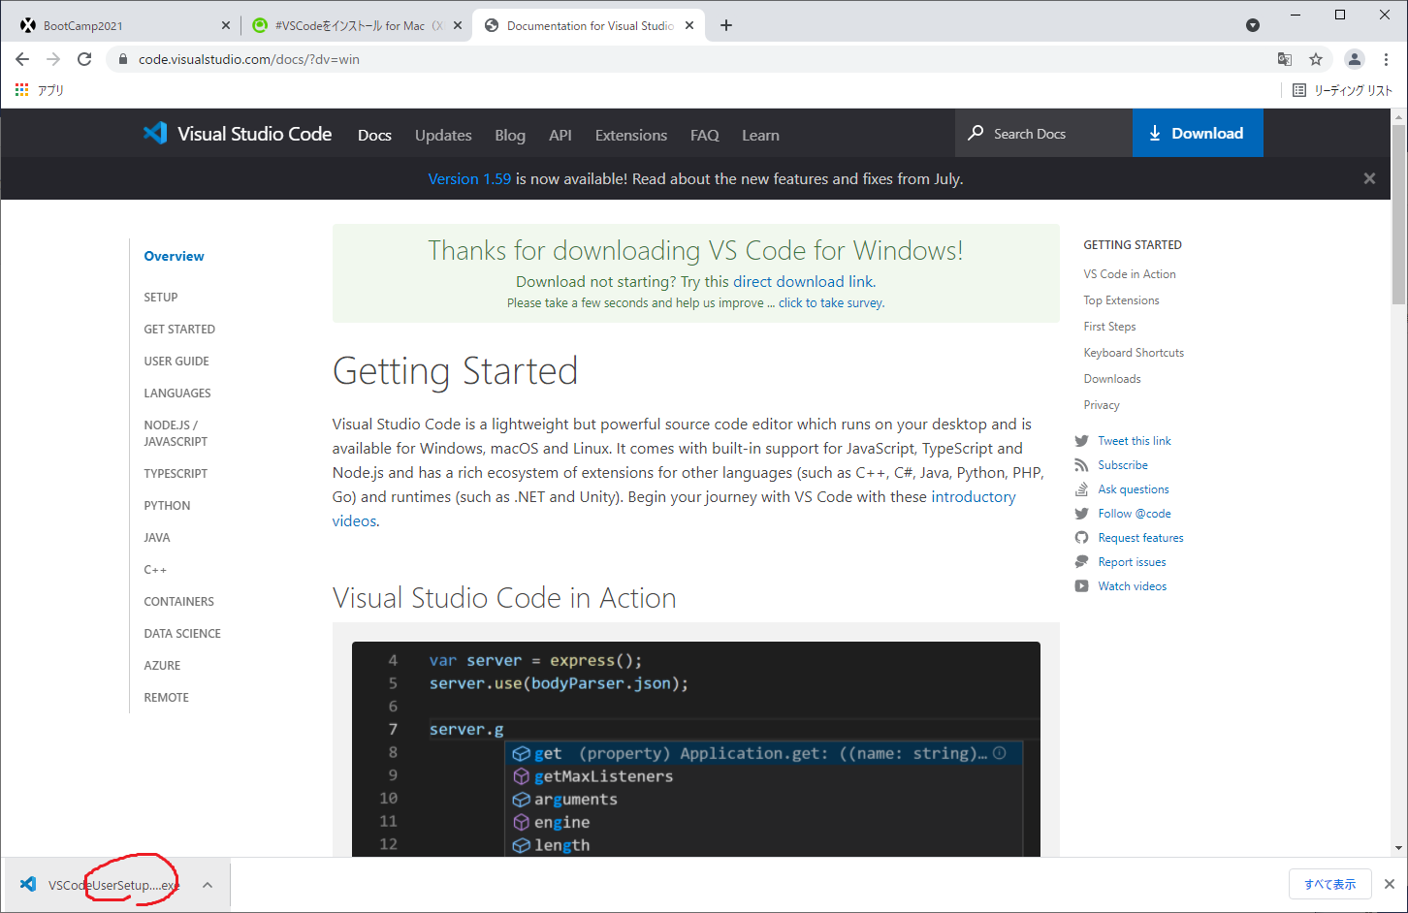
Task: Open the Chrome three-dot menu
Action: pyautogui.click(x=1387, y=59)
